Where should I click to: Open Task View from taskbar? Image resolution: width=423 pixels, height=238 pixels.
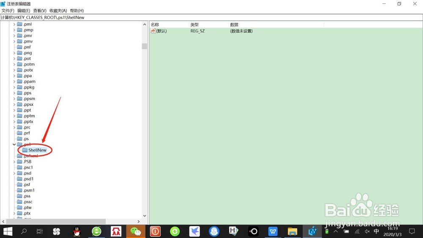[x=39, y=231]
